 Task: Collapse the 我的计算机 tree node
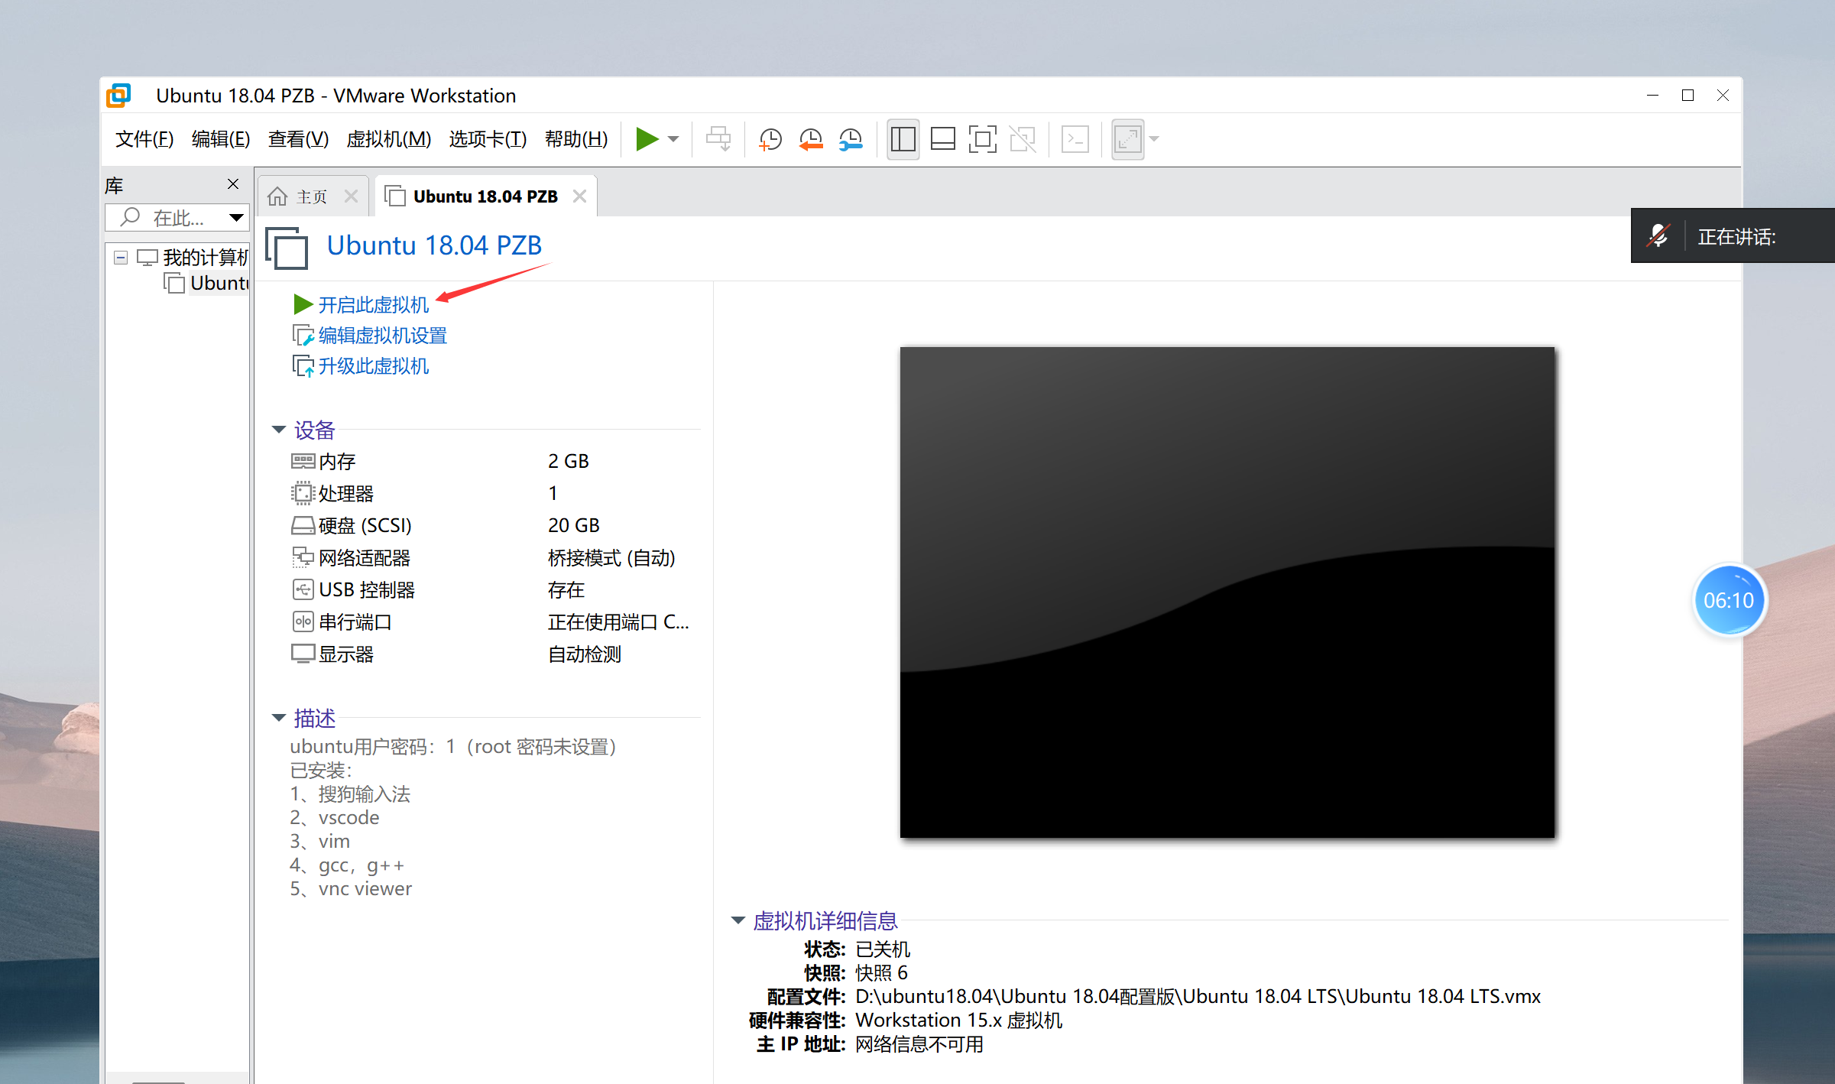(x=120, y=258)
